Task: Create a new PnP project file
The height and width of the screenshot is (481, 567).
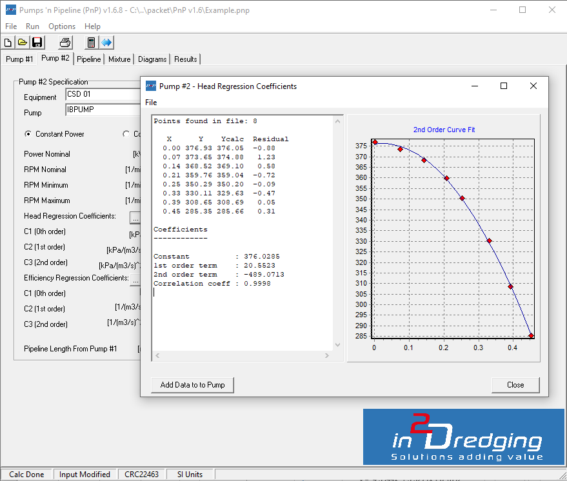Action: [x=7, y=42]
